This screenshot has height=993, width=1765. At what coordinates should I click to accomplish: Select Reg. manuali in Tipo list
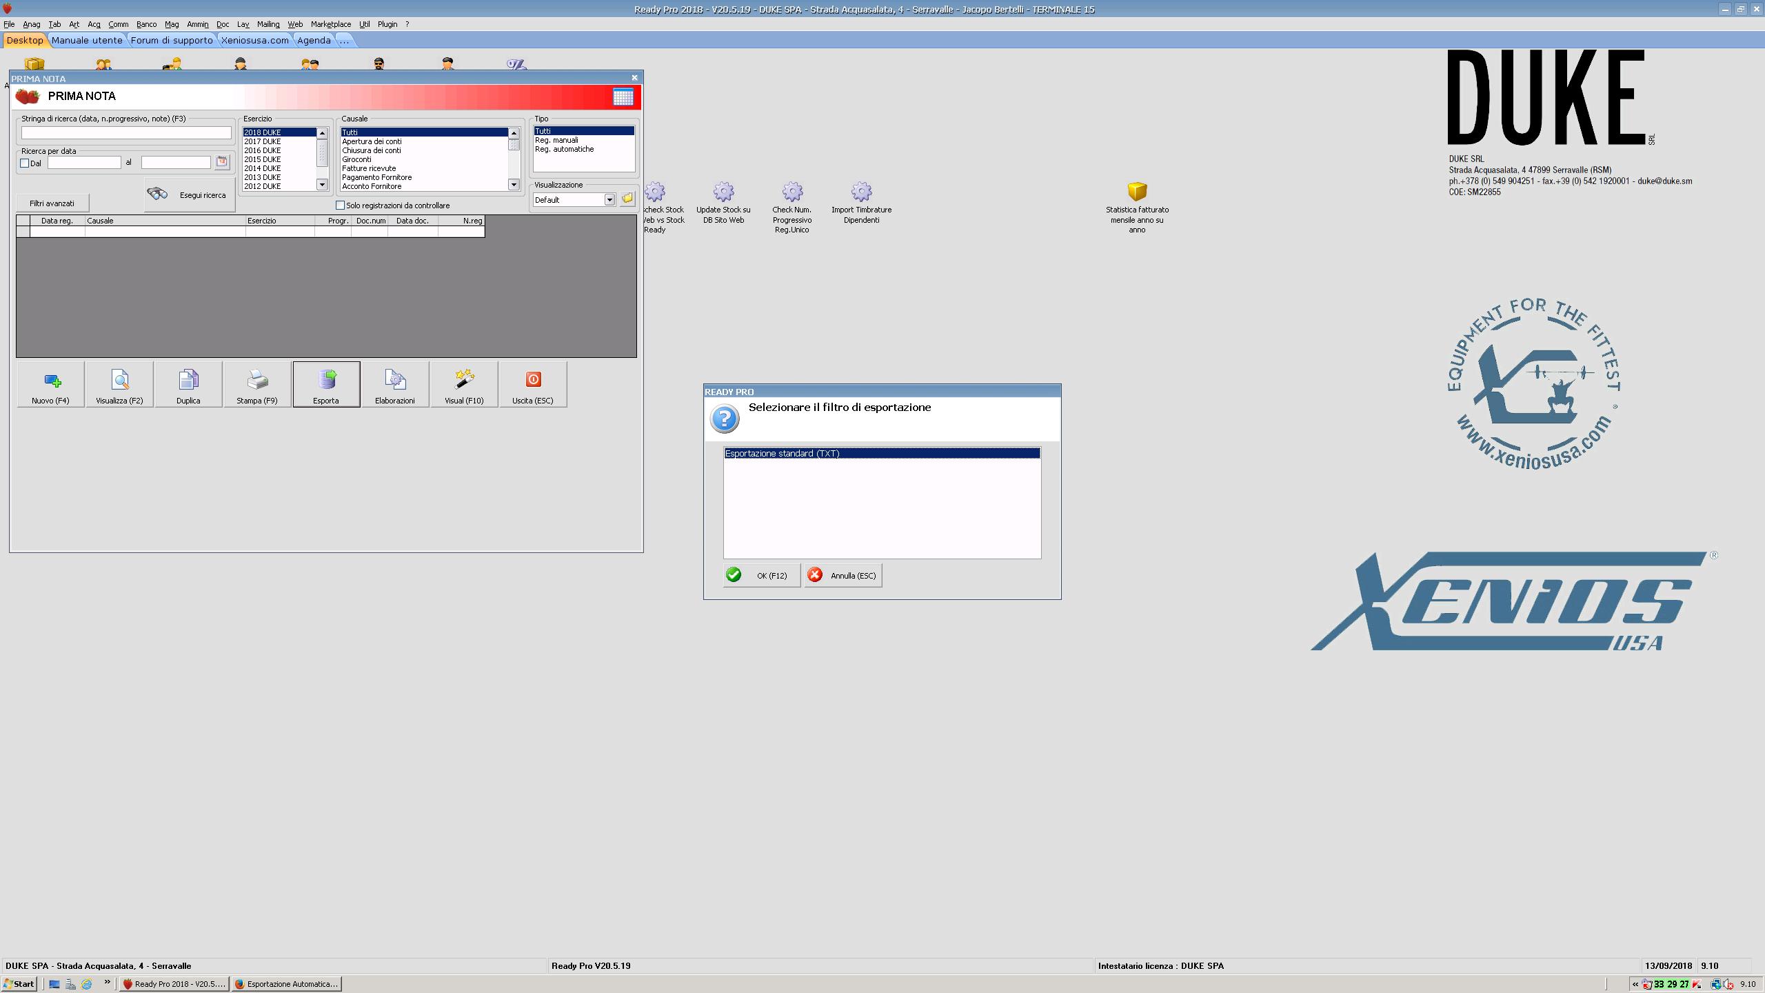point(583,140)
